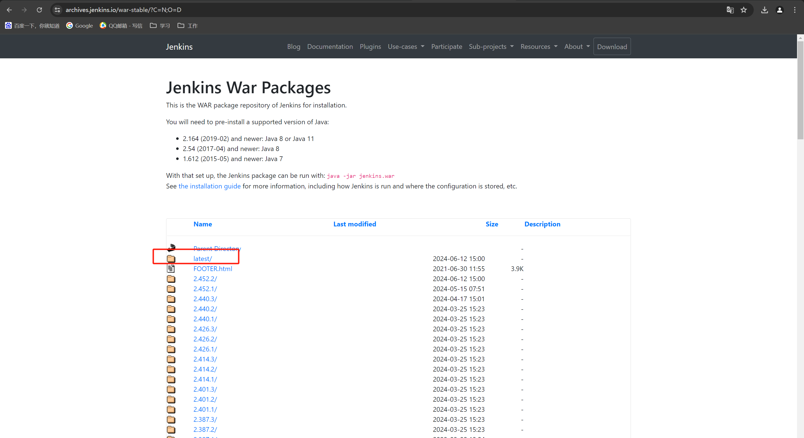
Task: Open the installation guide link
Action: pos(209,186)
